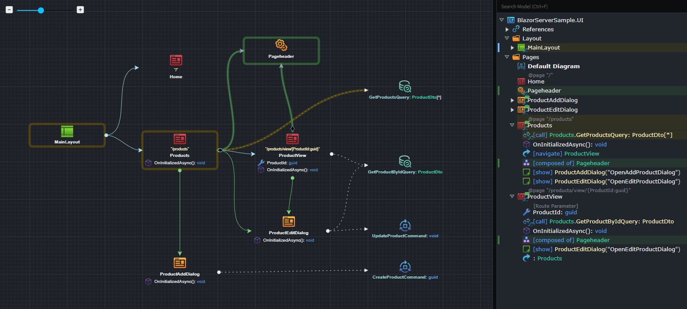Select Products OnInitializedAsync tree row
Image resolution: width=687 pixels, height=309 pixels.
pos(570,144)
